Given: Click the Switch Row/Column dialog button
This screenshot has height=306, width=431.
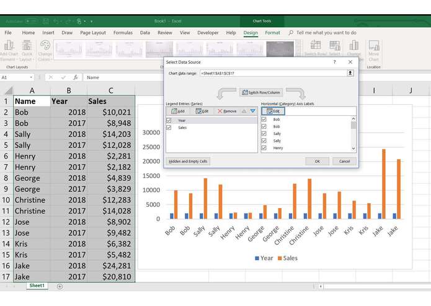Looking at the screenshot, I should click(x=261, y=92).
